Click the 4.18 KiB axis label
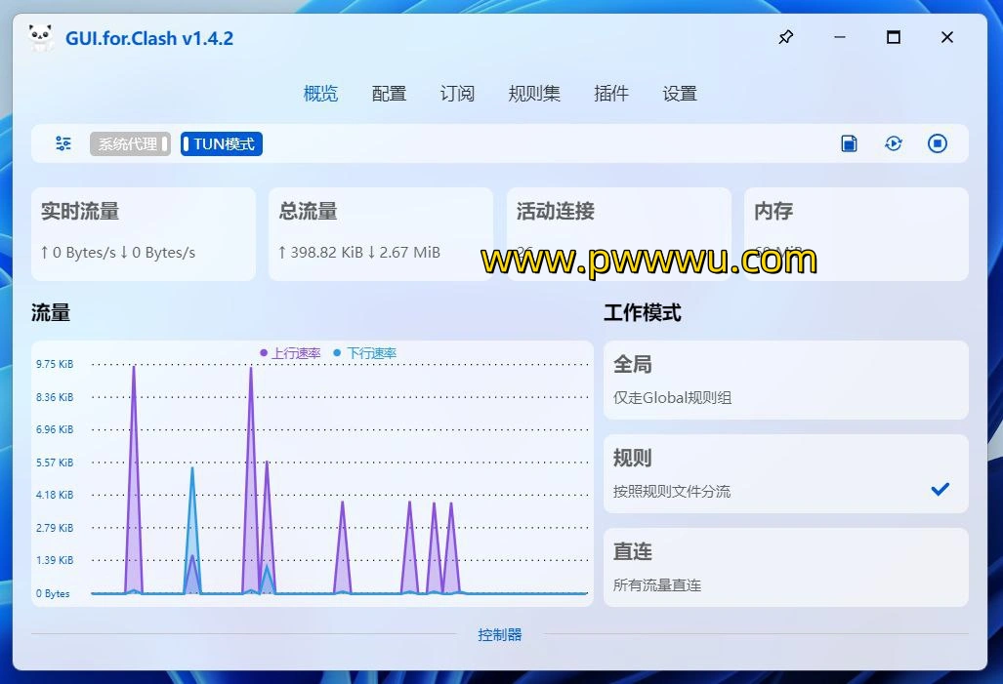The width and height of the screenshot is (1003, 684). tap(55, 495)
